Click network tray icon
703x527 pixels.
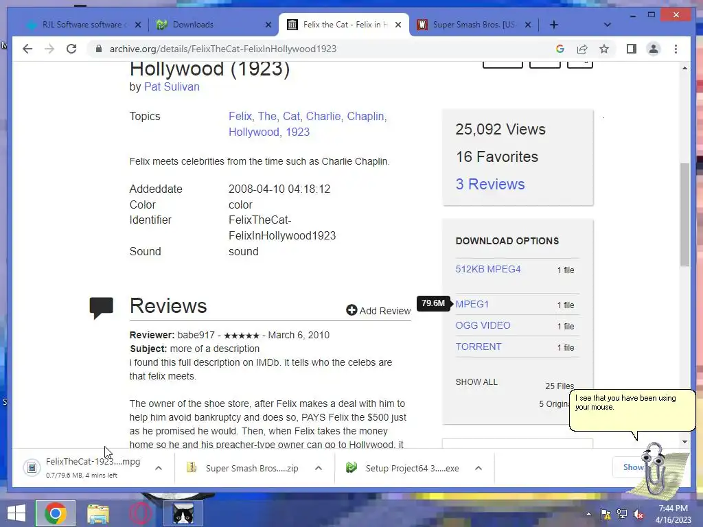[x=622, y=514]
